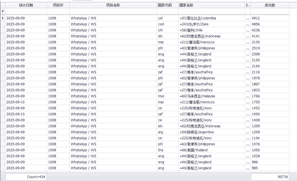Select +63/菲律宾/philippines cell with count 1076
The image size is (297, 181).
pyautogui.click(x=211, y=144)
